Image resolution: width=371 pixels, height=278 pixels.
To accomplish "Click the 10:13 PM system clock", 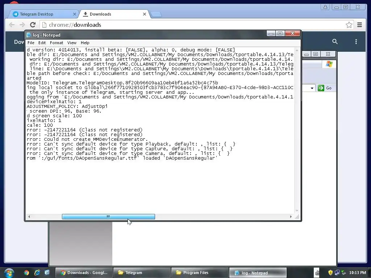I will coord(358,273).
